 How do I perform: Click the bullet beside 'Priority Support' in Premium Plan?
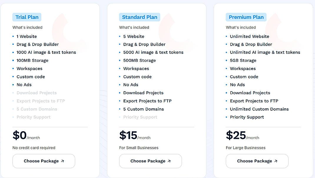pos(226,117)
